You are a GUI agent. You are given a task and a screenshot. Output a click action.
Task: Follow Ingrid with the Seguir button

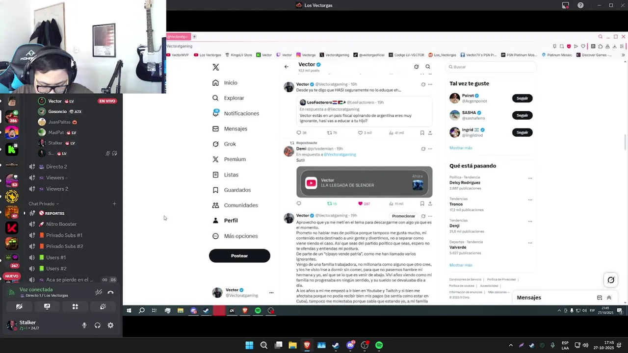tap(522, 132)
